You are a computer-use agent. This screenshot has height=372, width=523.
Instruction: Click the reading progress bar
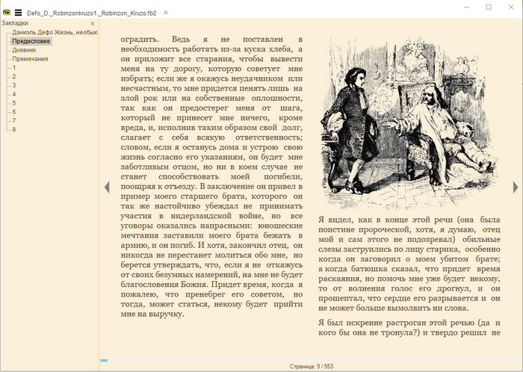[312, 360]
